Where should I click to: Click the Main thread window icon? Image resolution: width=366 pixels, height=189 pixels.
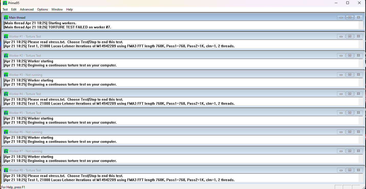point(6,17)
